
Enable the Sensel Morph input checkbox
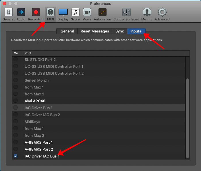(16, 80)
